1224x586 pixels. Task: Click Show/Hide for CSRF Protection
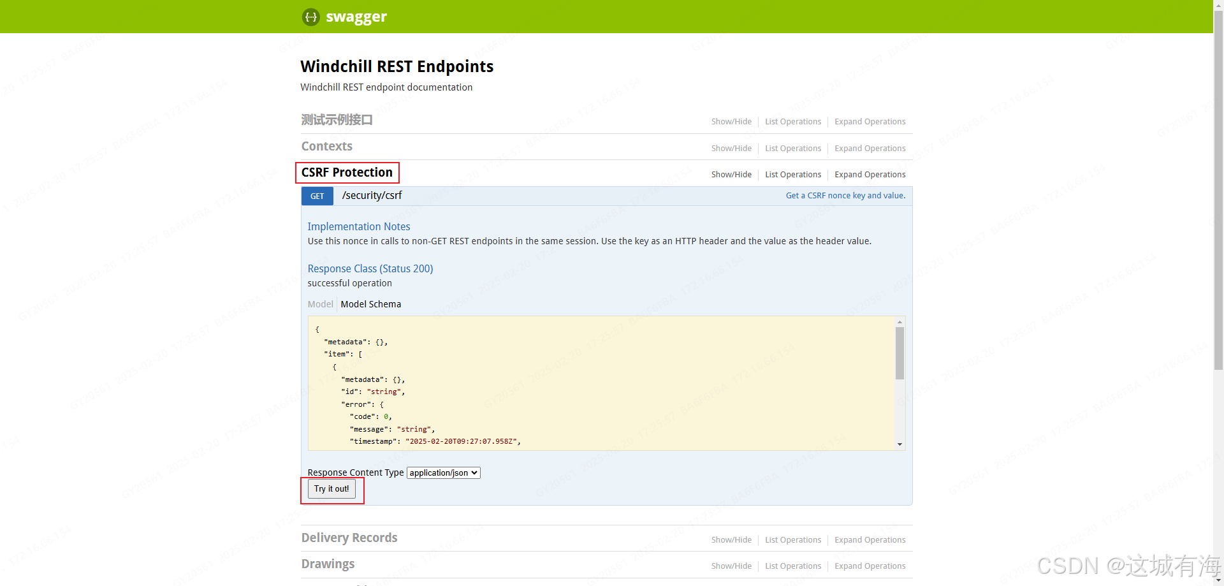pyautogui.click(x=731, y=175)
